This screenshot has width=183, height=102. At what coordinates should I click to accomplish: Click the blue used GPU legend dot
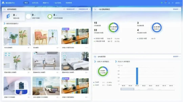94,82
